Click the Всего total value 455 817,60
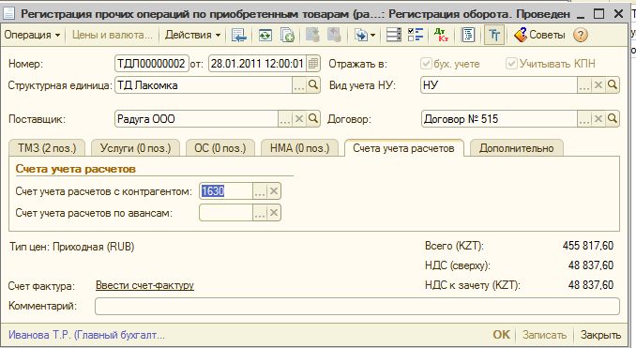The height and width of the screenshot is (348, 636). pos(588,246)
